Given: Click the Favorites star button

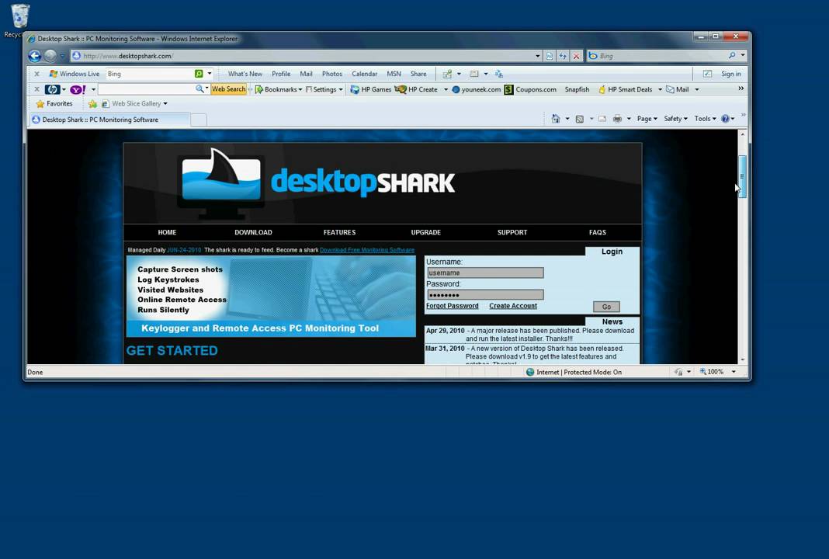Looking at the screenshot, I should (x=54, y=104).
